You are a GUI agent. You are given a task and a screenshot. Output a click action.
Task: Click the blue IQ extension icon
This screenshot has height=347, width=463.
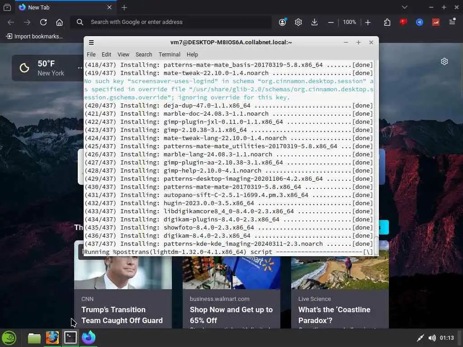click(420, 22)
